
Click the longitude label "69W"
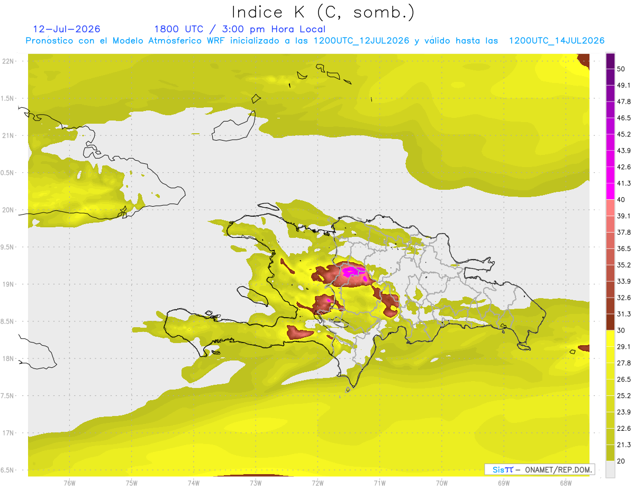504,483
